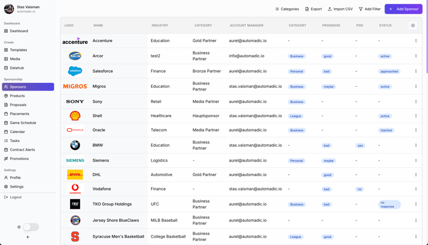Open the row menu for Shell

pyautogui.click(x=416, y=116)
